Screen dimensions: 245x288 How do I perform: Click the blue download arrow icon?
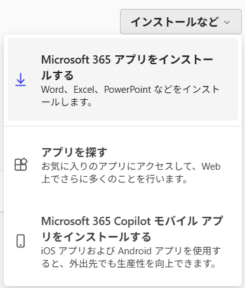(20, 79)
